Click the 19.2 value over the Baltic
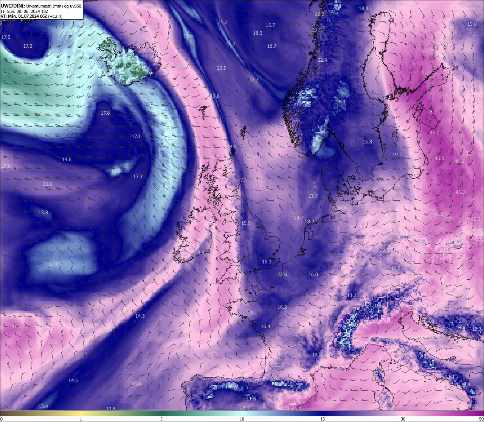Screen dimensions: 484x422 click(397, 154)
